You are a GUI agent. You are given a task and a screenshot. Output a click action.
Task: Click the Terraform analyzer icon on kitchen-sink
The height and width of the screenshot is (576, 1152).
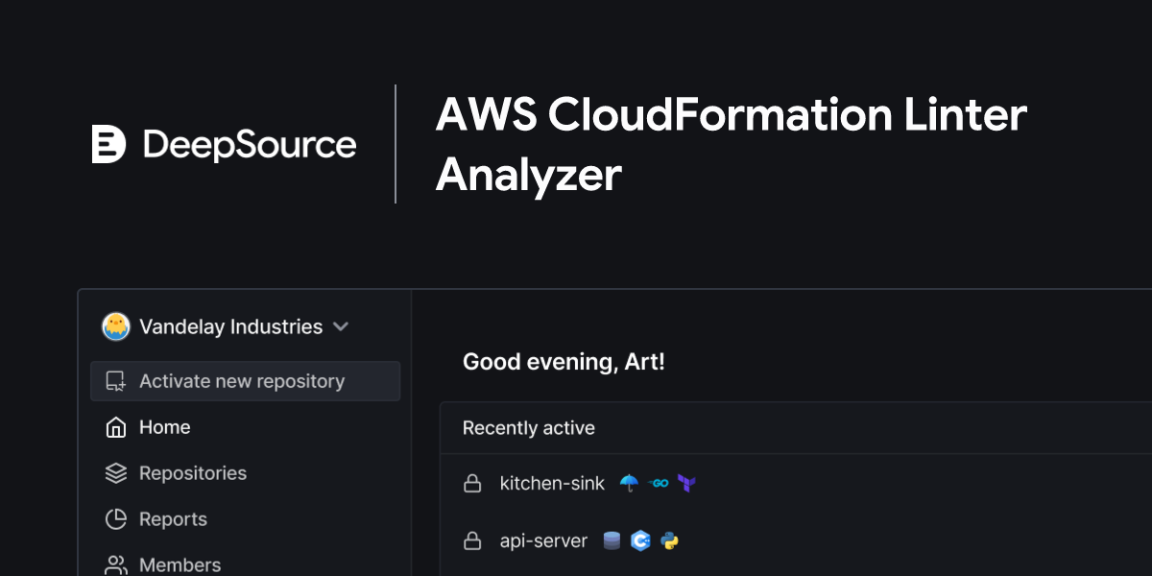(x=685, y=483)
